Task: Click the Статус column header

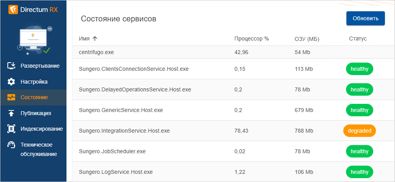Action: click(358, 38)
